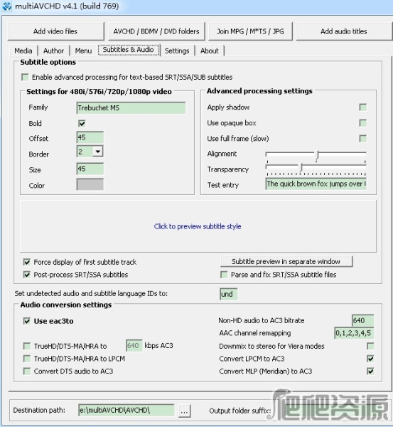Screen dimensions: 393x427
Task: Tick Convert DTS audio to AC3
Action: [x=27, y=371]
